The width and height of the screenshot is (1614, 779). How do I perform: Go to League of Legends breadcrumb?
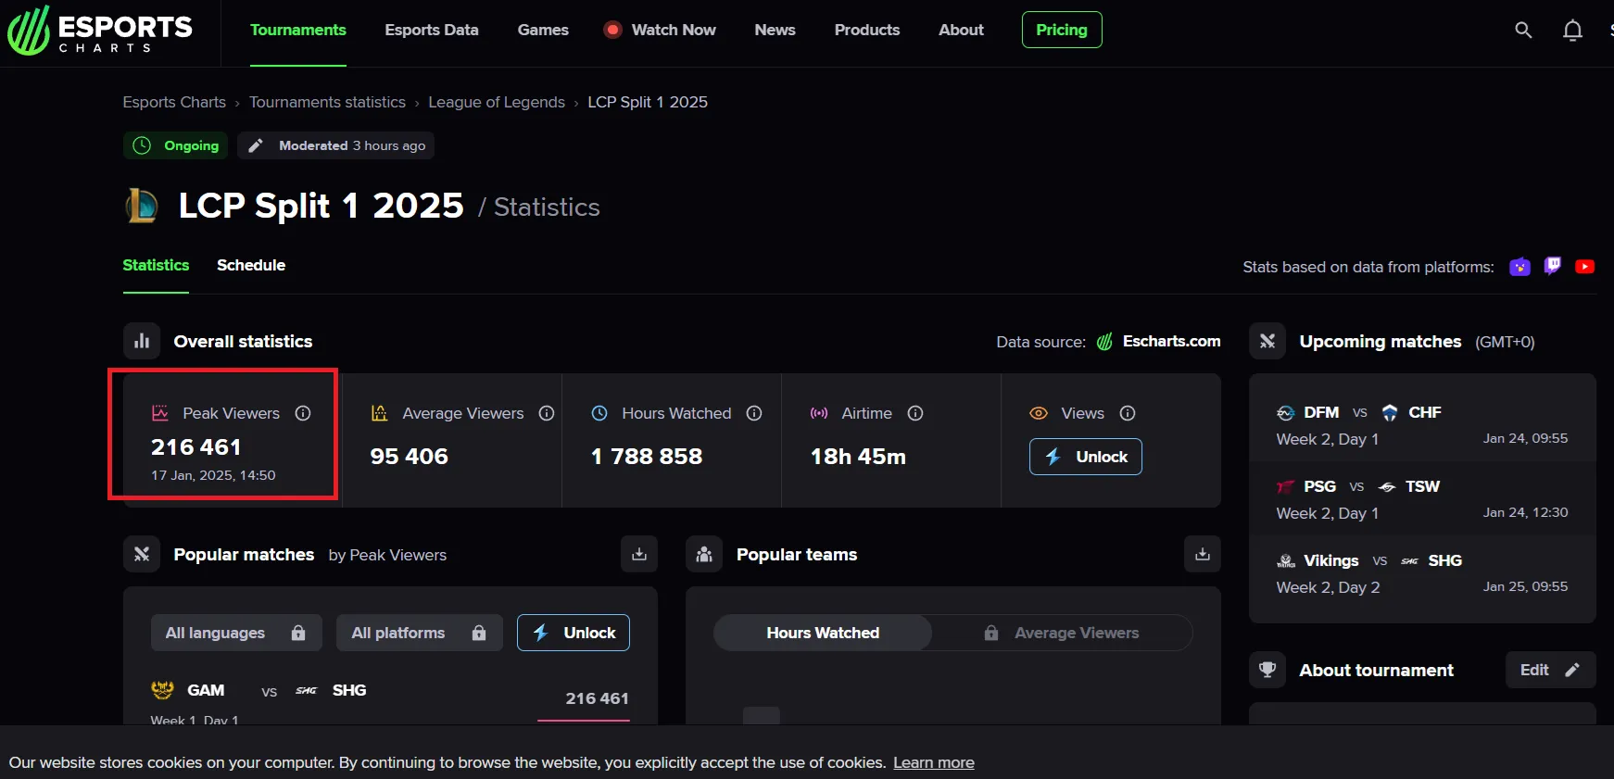497,102
